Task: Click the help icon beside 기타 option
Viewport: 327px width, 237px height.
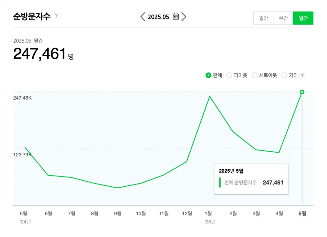Action: (x=302, y=75)
